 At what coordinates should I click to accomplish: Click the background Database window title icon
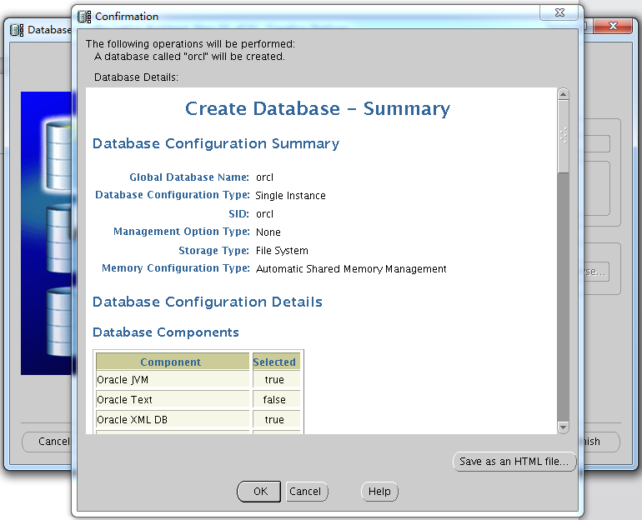click(x=17, y=30)
